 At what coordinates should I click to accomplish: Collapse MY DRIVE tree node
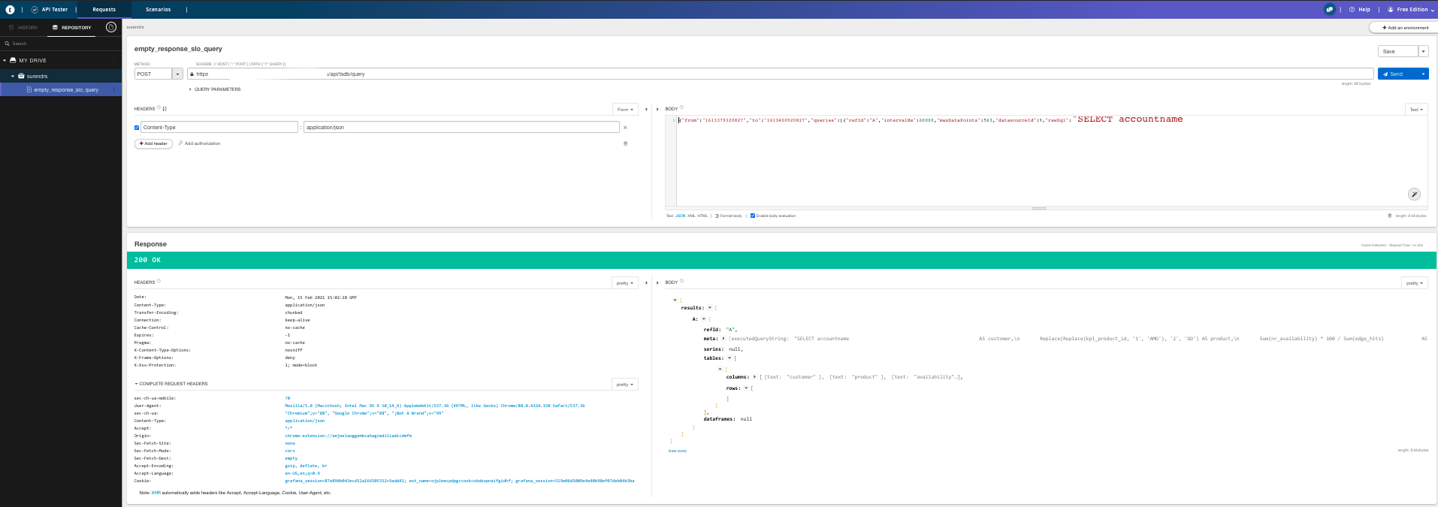tap(5, 60)
